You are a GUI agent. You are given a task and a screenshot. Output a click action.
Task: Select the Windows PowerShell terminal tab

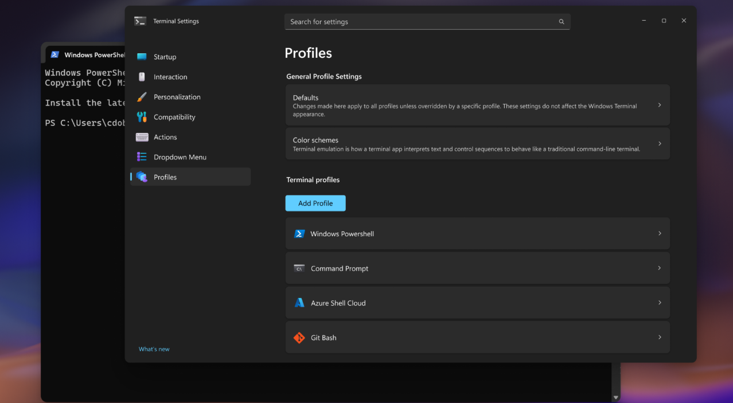[86, 54]
